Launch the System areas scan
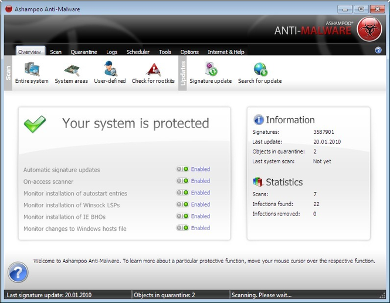Image resolution: width=390 pixels, height=303 pixels. pyautogui.click(x=72, y=73)
